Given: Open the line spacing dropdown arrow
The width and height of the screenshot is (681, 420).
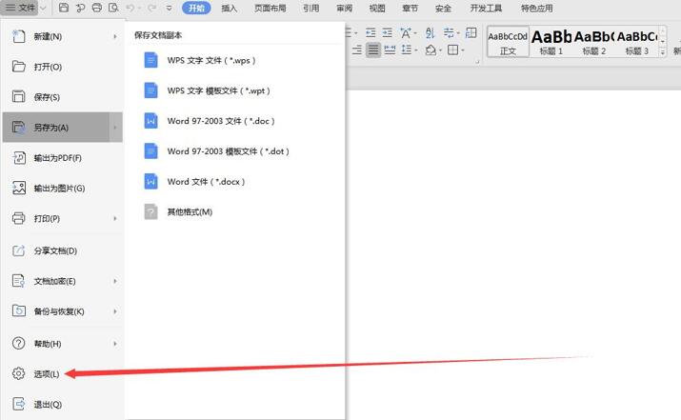Looking at the screenshot, I should point(416,50).
